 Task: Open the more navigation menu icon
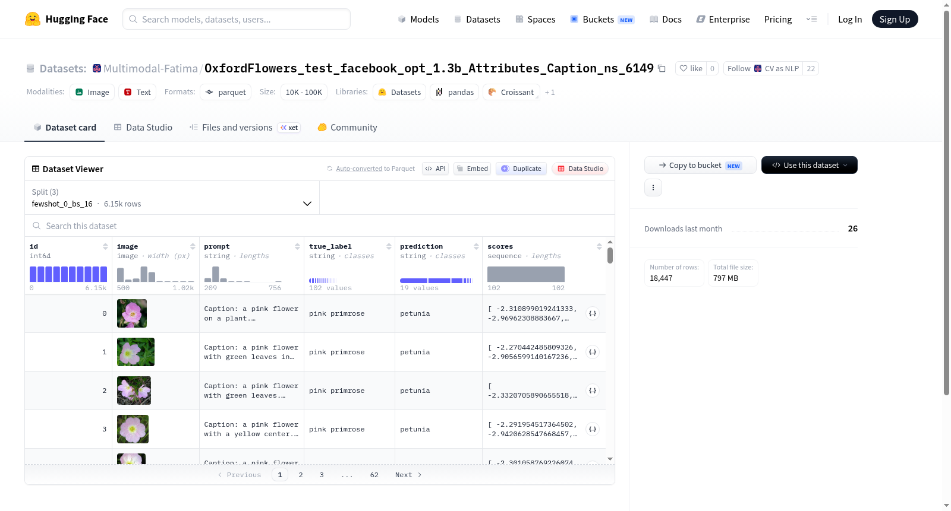[x=811, y=19]
